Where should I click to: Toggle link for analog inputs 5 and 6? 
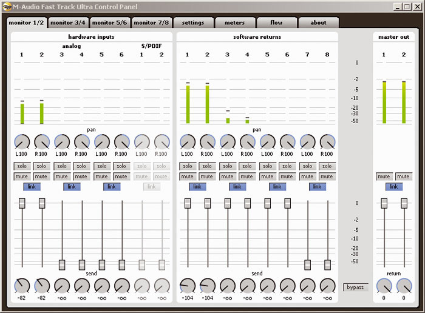coord(112,187)
